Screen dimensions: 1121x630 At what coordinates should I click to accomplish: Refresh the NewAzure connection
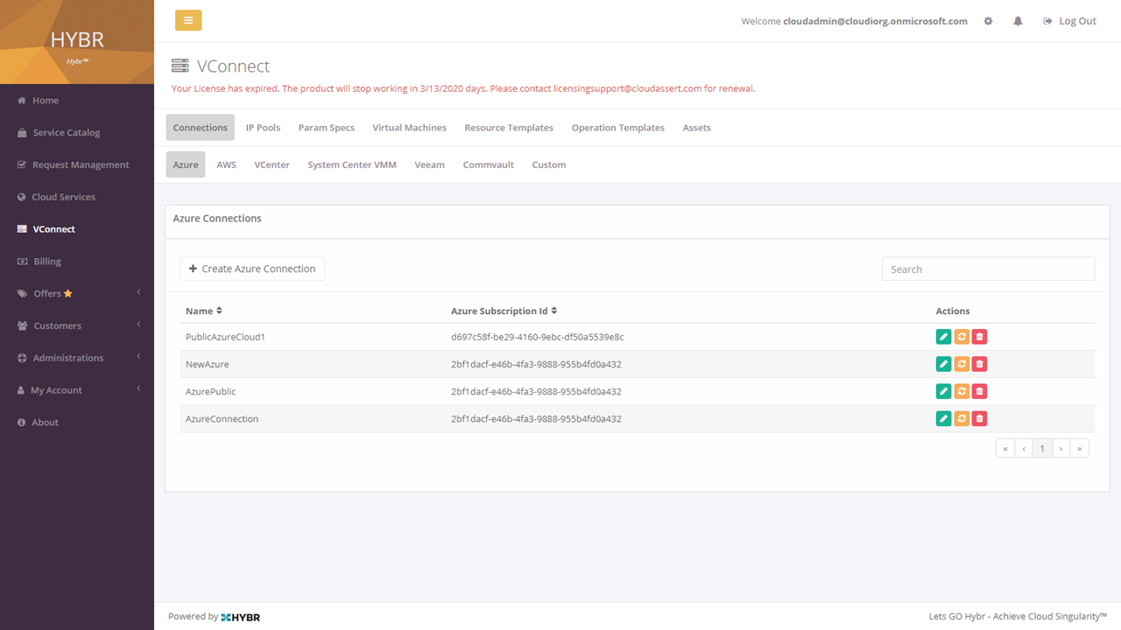962,364
